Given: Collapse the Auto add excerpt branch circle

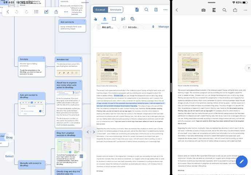Looking at the screenshot, I should tap(46, 104).
